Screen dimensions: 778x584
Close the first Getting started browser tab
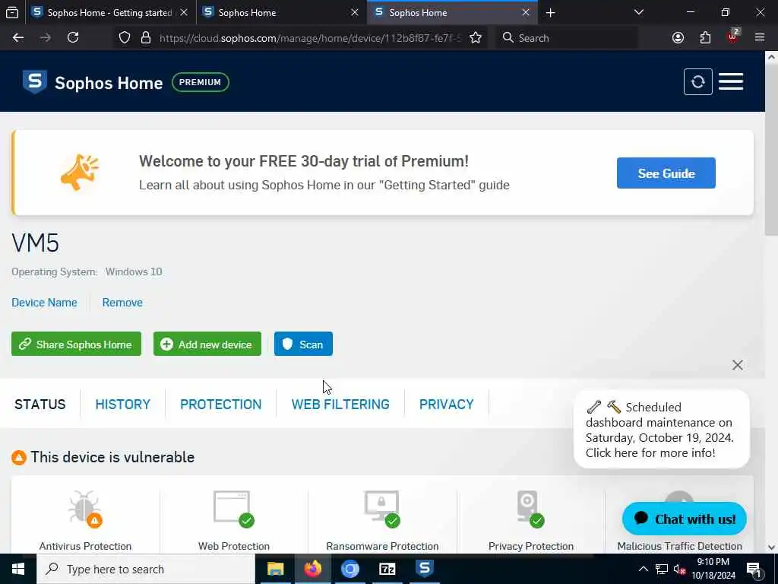[x=184, y=13]
